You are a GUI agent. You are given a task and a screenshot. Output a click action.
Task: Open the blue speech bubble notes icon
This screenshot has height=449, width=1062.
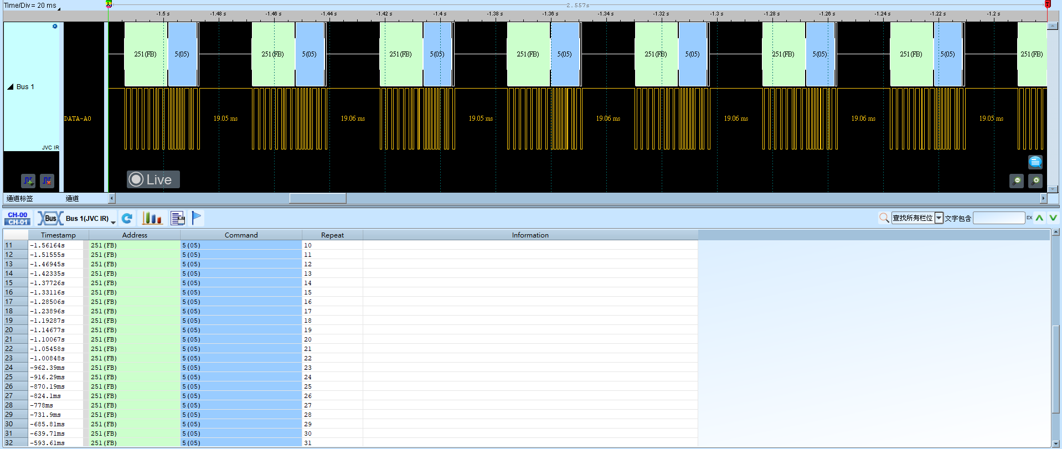(x=1035, y=162)
